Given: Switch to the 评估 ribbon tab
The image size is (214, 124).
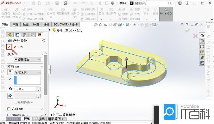Looking at the screenshot, I should coord(46,24).
